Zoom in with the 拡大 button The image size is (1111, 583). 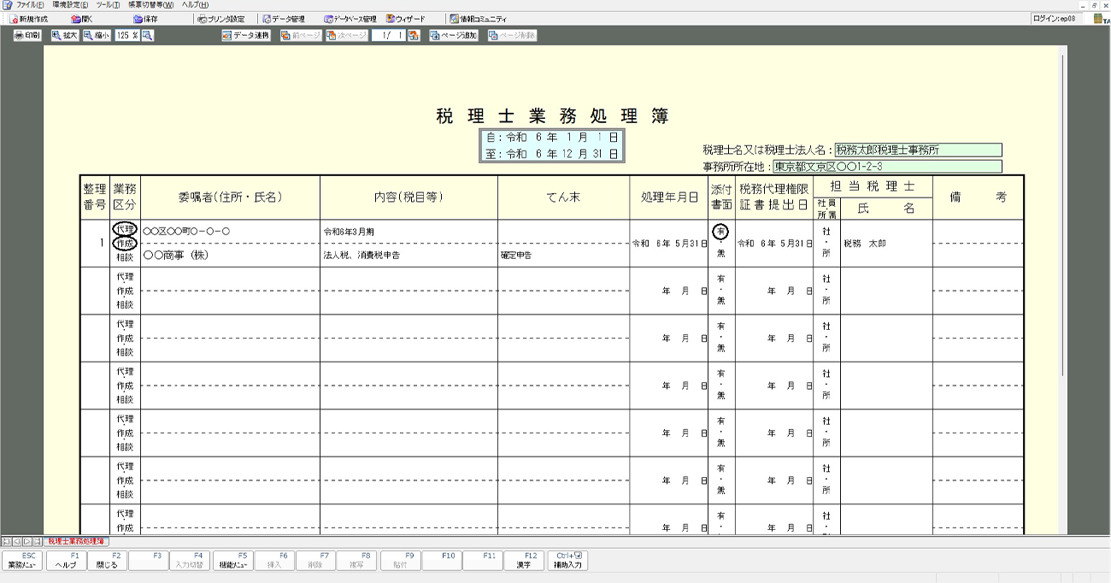(64, 36)
